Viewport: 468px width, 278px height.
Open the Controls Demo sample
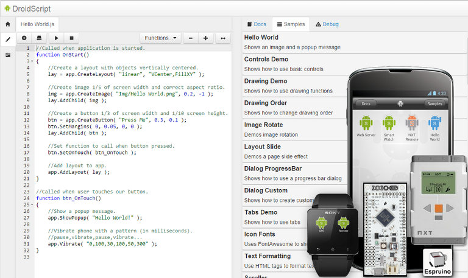pos(296,64)
